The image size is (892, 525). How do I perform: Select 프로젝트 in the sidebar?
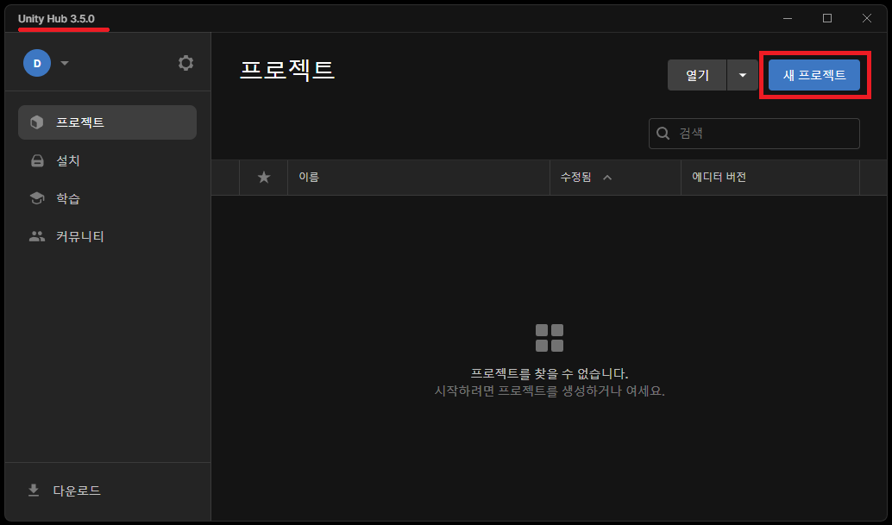point(108,122)
